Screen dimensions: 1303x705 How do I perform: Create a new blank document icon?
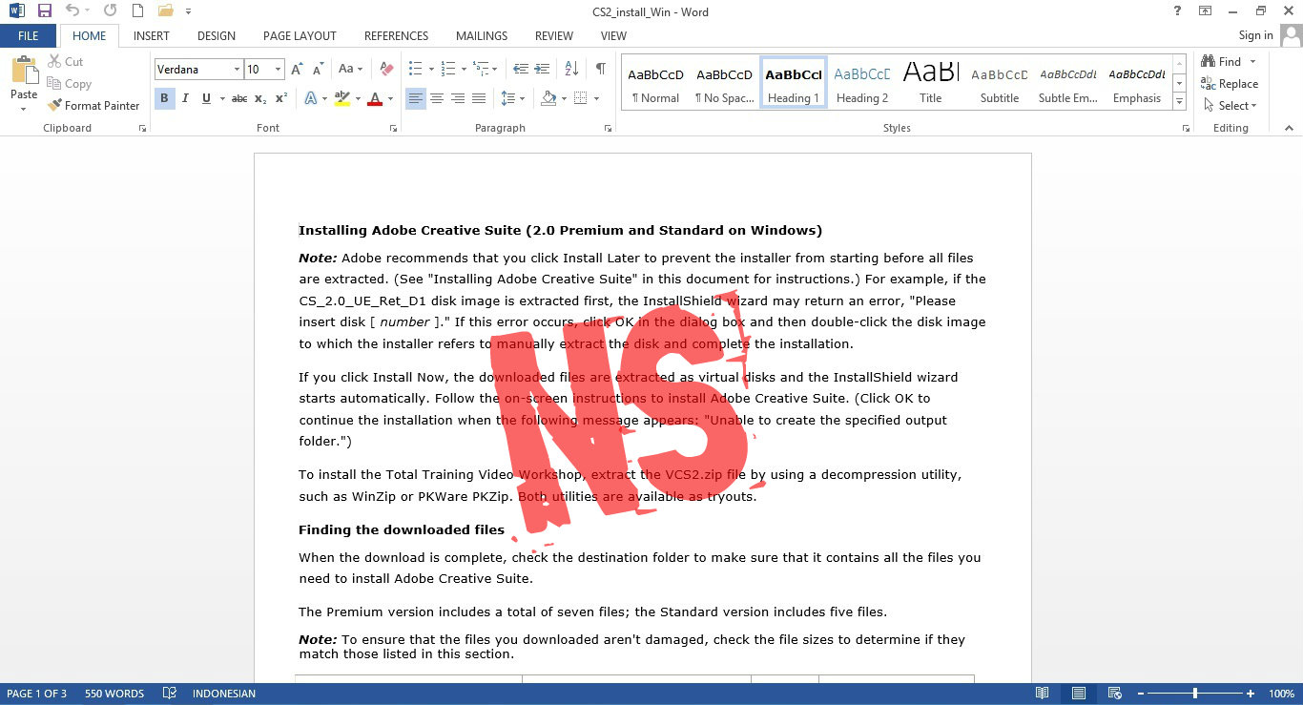tap(137, 11)
